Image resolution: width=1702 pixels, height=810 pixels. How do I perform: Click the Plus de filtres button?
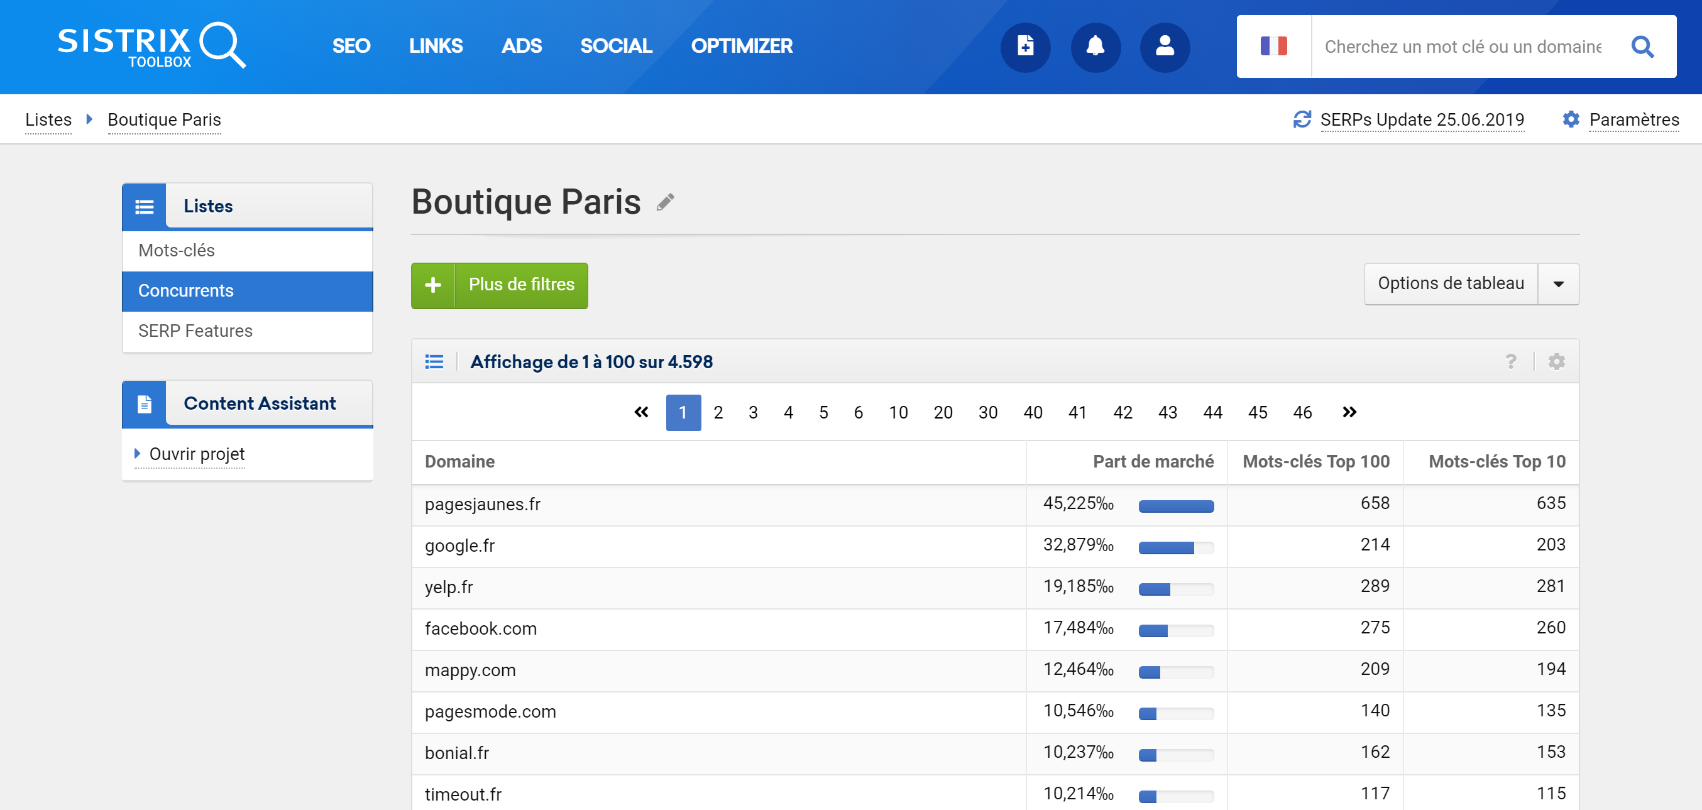(500, 285)
